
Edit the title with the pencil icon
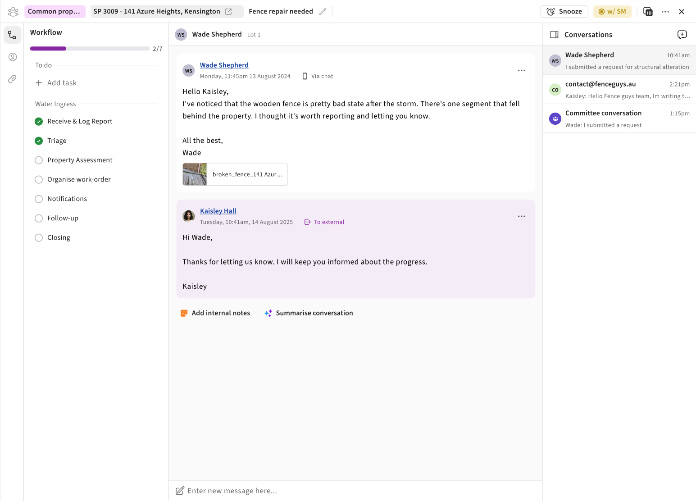(323, 12)
